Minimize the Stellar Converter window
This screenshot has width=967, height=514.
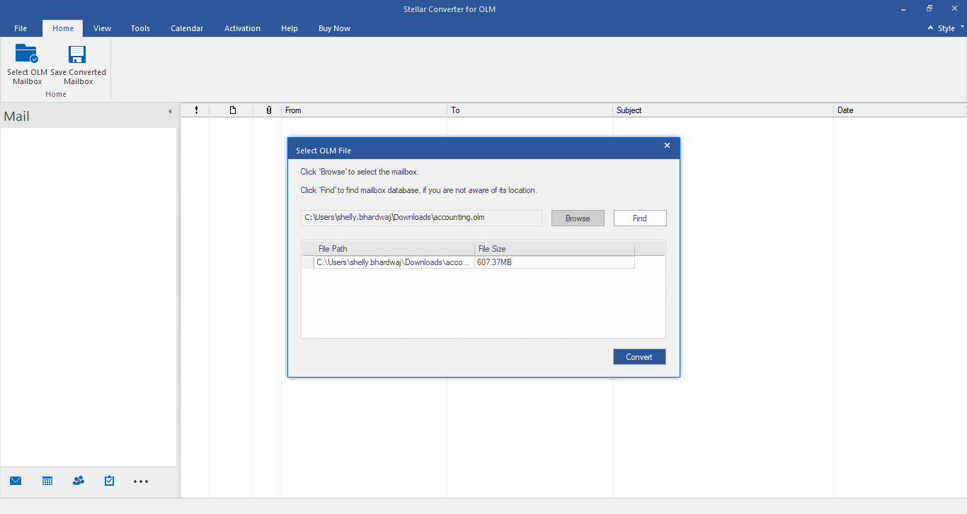pos(904,8)
